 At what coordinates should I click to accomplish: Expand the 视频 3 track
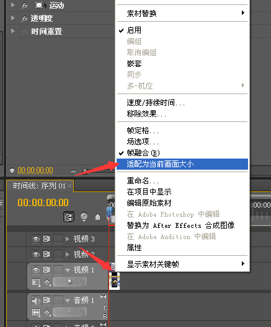coord(67,239)
